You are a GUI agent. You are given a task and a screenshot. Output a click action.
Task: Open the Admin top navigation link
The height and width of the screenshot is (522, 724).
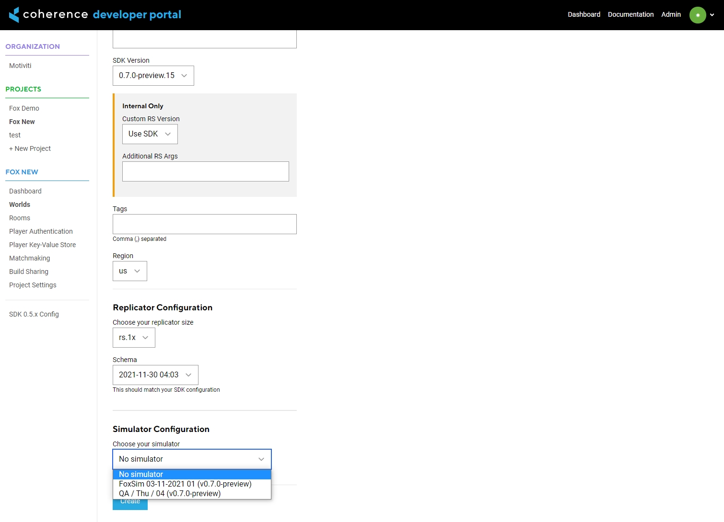[x=671, y=14]
